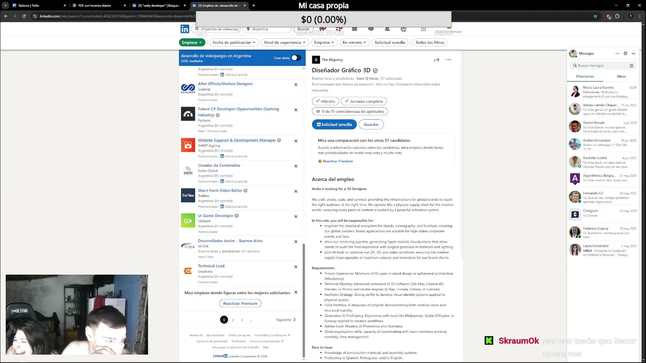646x363 pixels.
Task: Open more options for the job posting
Action: coord(448,60)
